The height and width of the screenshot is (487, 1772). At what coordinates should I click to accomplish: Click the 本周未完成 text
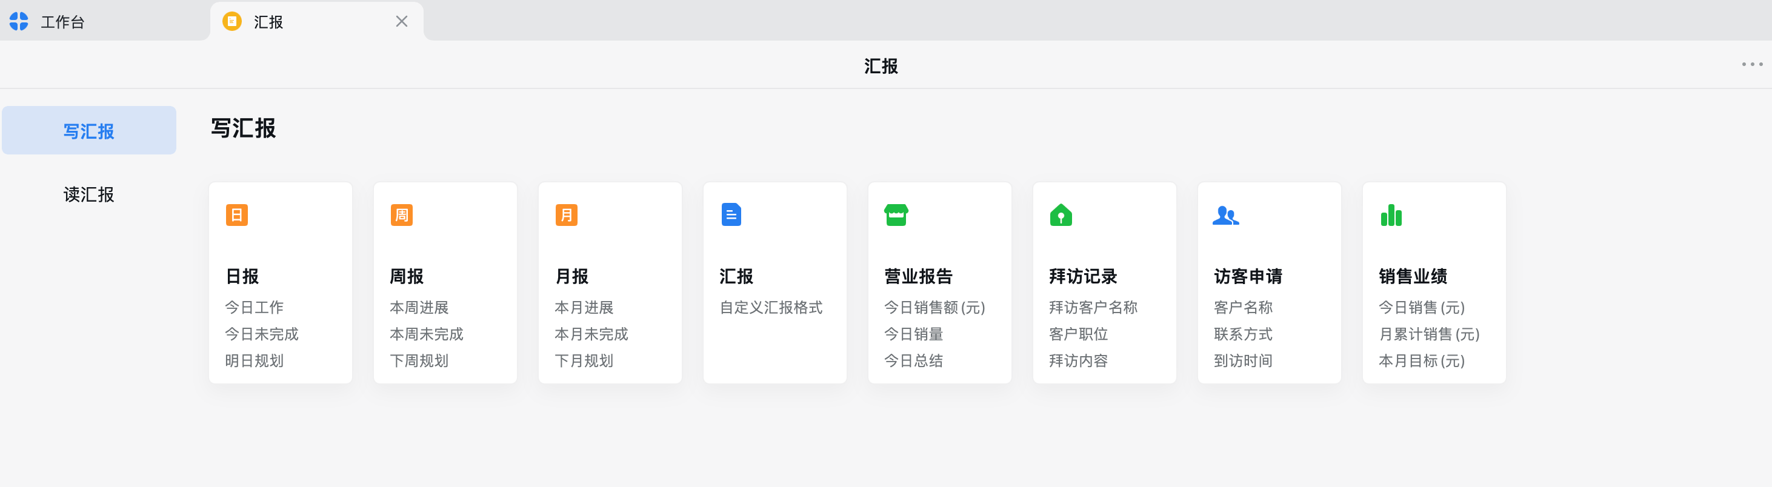click(x=427, y=334)
